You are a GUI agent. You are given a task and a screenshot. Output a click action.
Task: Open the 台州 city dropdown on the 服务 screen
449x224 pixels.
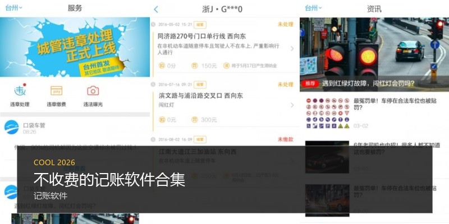click(13, 8)
